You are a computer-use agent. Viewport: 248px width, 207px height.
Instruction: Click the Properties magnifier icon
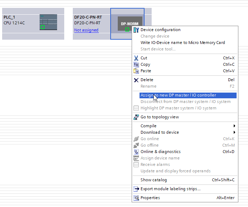[136, 198]
